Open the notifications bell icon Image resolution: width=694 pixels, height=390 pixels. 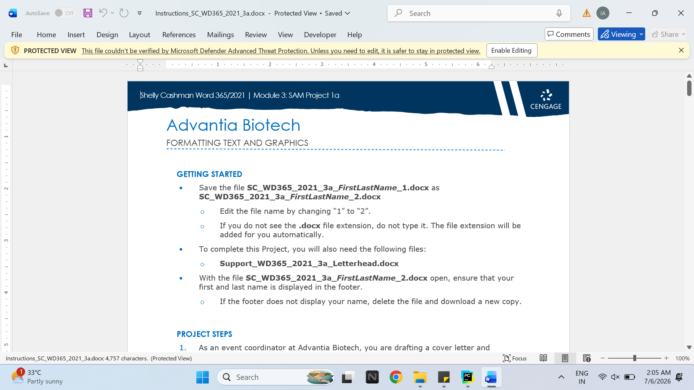coord(679,377)
